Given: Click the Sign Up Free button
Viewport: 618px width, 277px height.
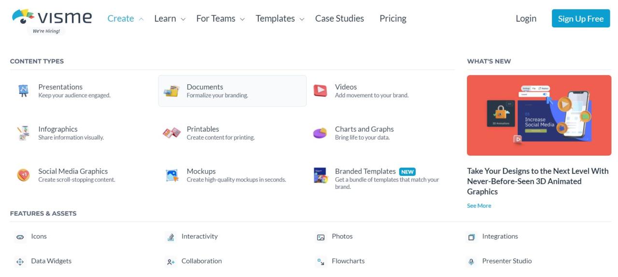Looking at the screenshot, I should [x=580, y=19].
